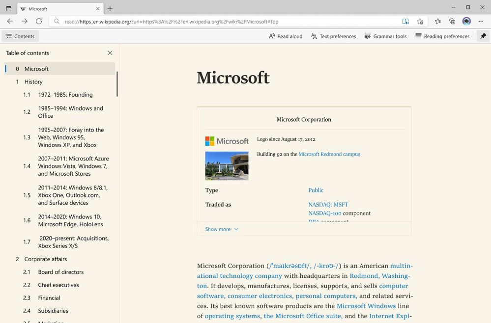
Task: Follow the Microsoft Redmond campus link
Action: tap(329, 154)
